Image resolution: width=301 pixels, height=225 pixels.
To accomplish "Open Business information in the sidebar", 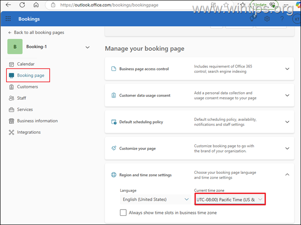I will (38, 121).
